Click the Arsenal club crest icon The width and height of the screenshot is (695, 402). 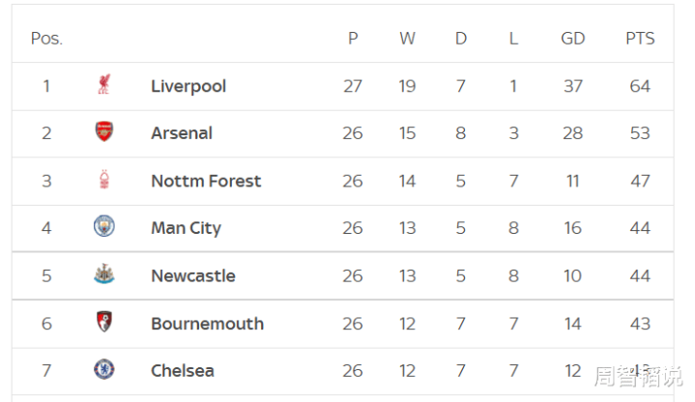coord(103,132)
